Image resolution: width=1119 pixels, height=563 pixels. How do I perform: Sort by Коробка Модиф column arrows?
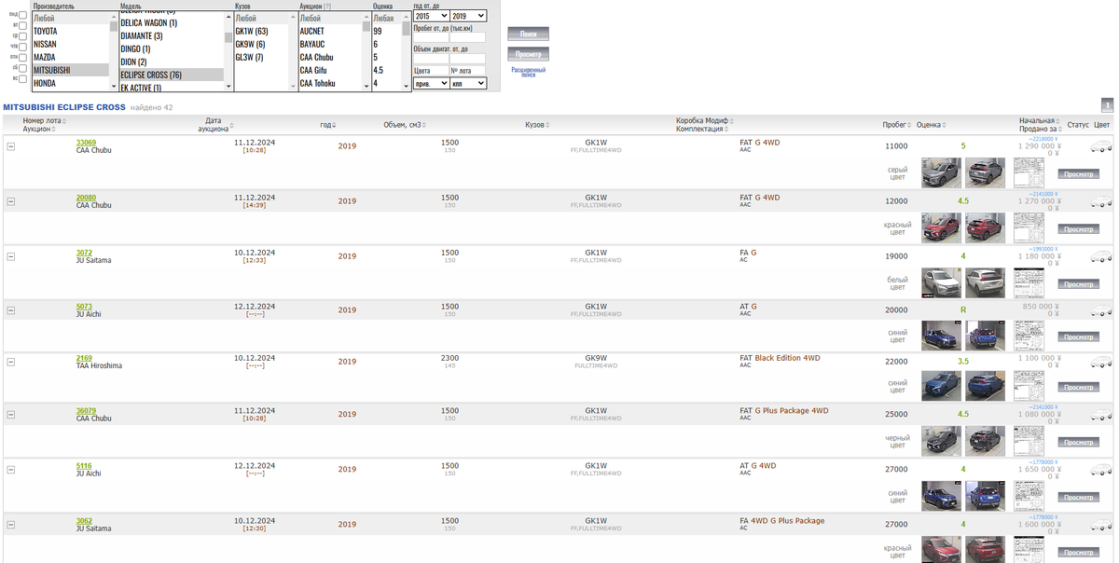[x=733, y=121]
